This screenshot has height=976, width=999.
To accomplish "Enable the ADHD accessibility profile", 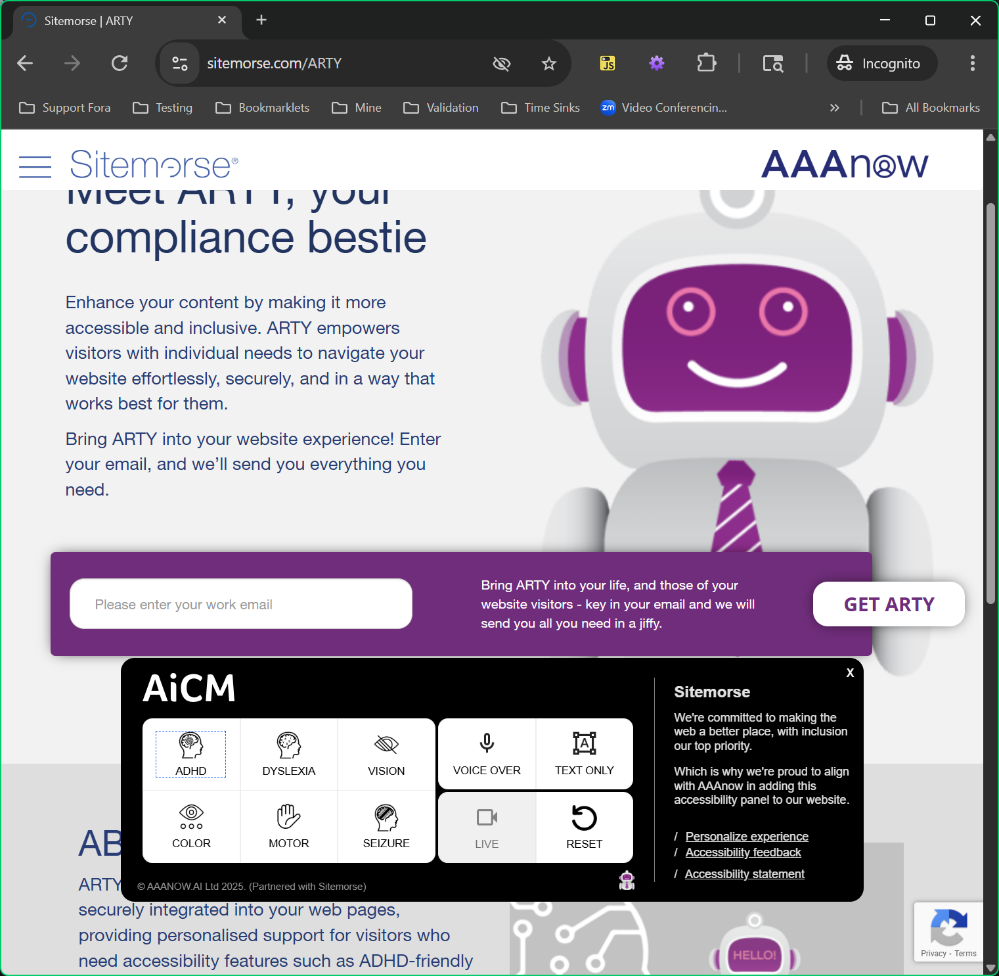I will [x=190, y=754].
